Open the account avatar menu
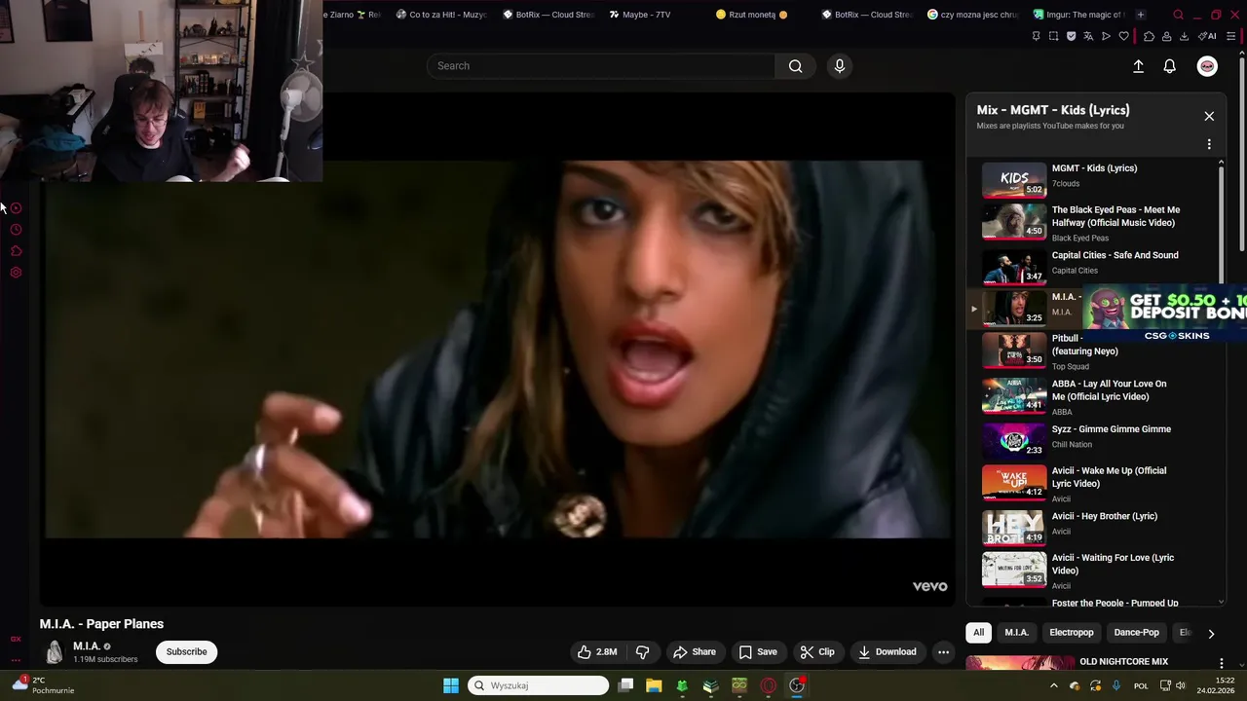This screenshot has height=701, width=1247. pyautogui.click(x=1207, y=66)
